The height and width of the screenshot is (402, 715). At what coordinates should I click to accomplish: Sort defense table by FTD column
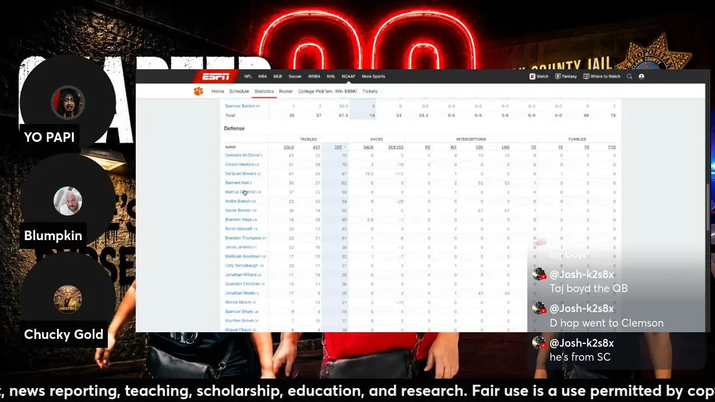(612, 147)
